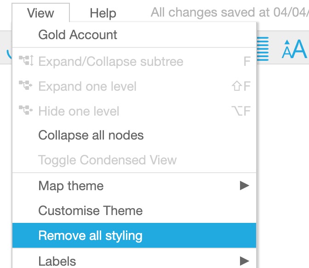Click the text alignment lines icon
Screen dimensions: 309x268
[263, 49]
